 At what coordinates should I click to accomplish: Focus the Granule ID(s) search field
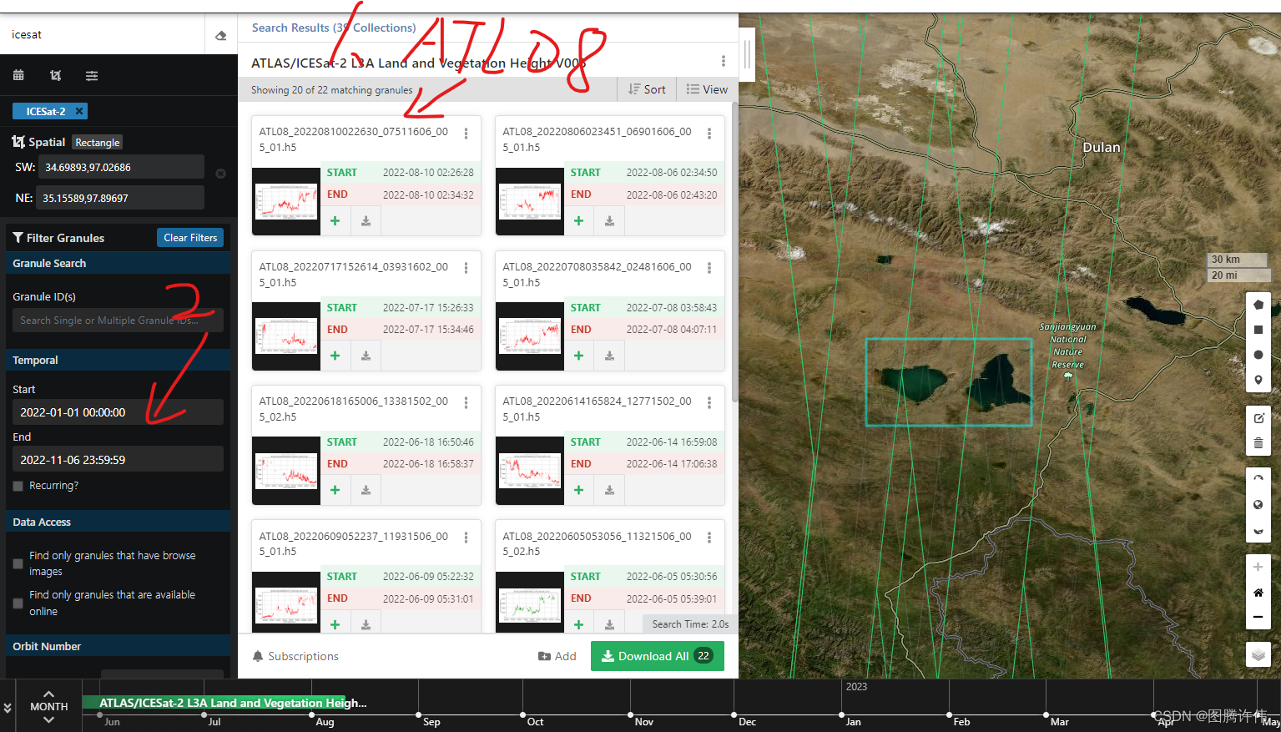118,320
